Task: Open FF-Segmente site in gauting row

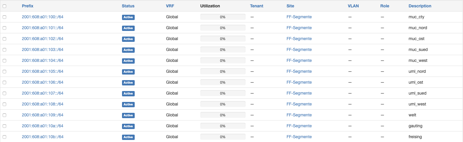Action: pyautogui.click(x=299, y=126)
